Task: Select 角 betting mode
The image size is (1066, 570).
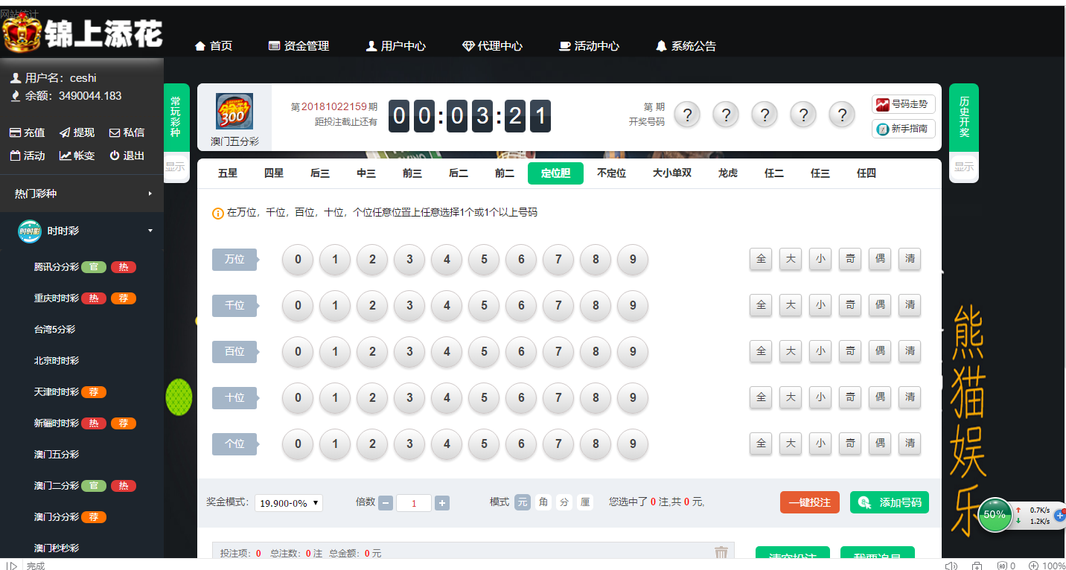Action: coord(543,502)
